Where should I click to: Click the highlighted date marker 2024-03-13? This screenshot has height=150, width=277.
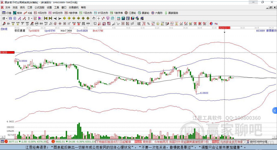(x=224, y=28)
